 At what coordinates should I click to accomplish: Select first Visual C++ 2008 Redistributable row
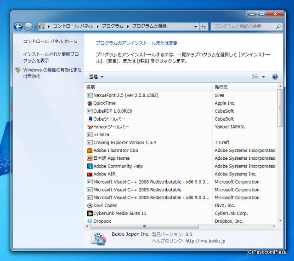(181, 182)
